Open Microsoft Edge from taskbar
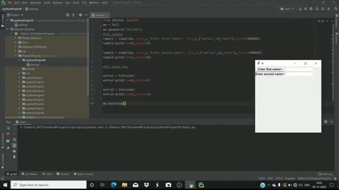Screen dimensions: 339x190 113,185
